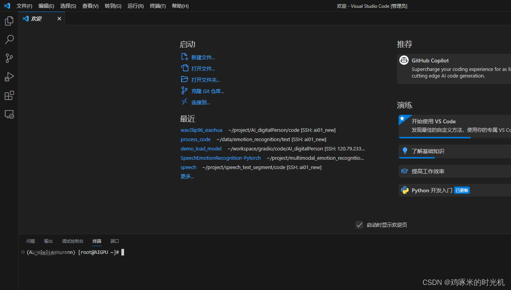Switch to the 问题 panel tab
Screen dimensions: 511x290
coord(31,241)
